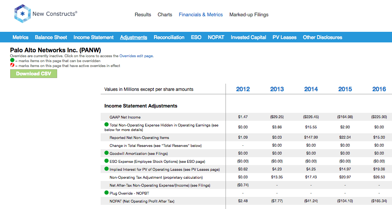Click the GAAP Net Income row label

pyautogui.click(x=125, y=117)
